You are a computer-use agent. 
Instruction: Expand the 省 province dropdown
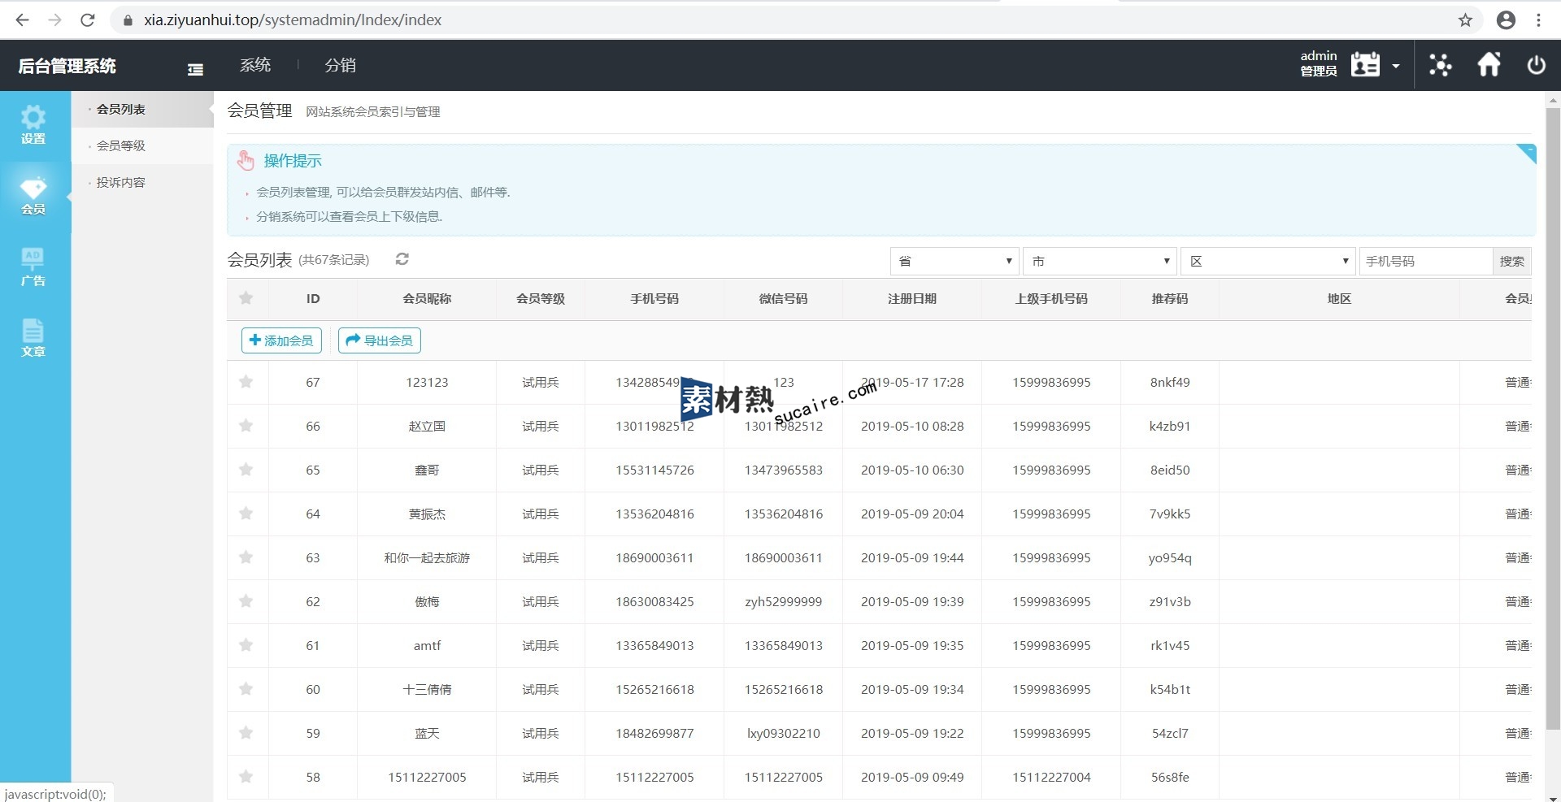click(954, 261)
